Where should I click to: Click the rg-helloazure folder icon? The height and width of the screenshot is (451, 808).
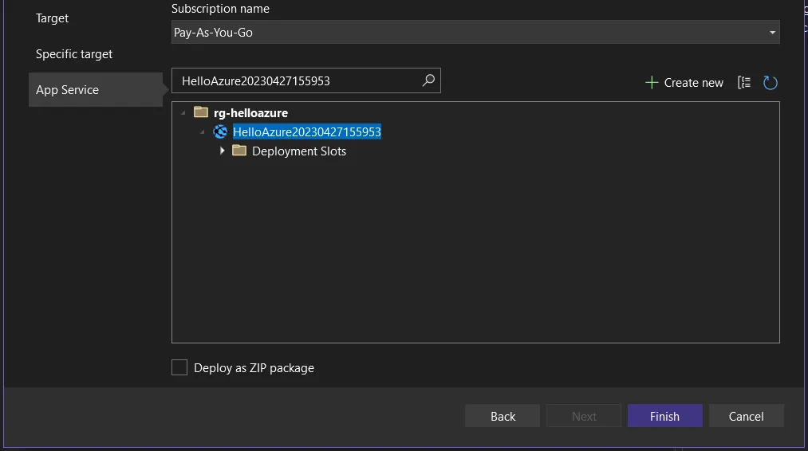(200, 112)
